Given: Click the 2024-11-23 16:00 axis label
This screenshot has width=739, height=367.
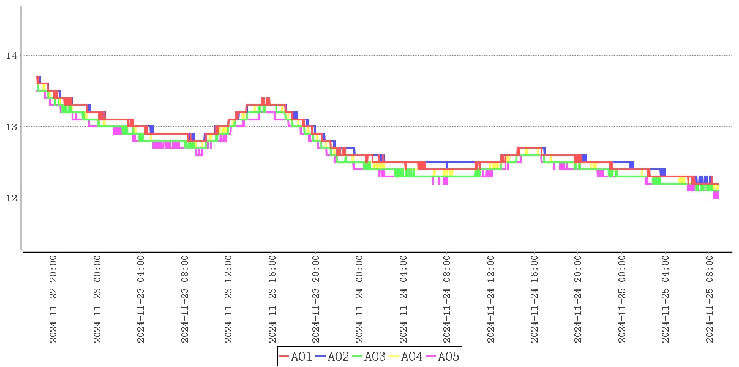Looking at the screenshot, I should coord(272,299).
